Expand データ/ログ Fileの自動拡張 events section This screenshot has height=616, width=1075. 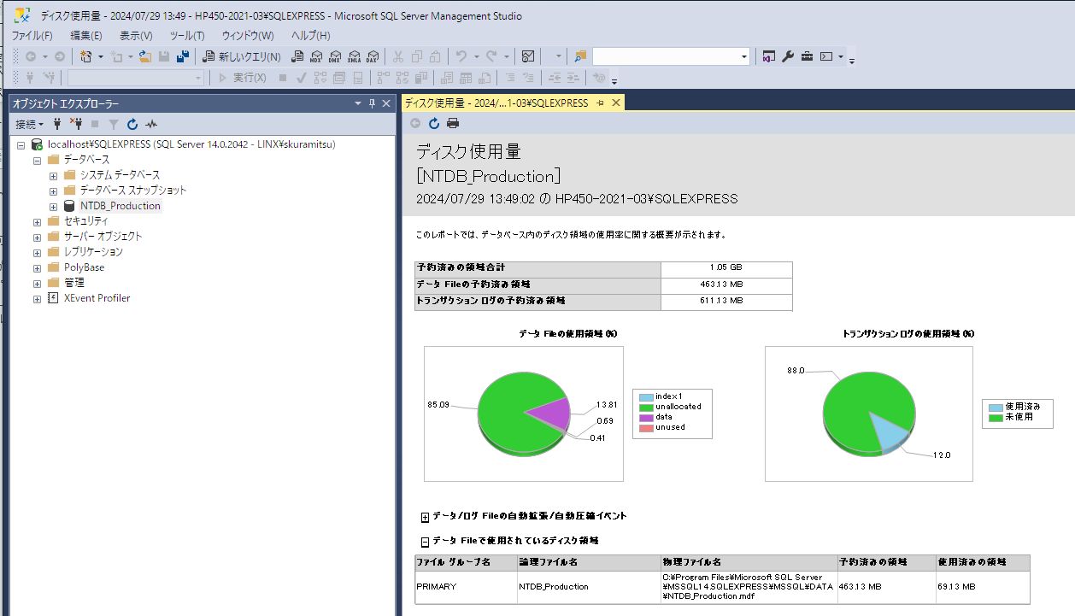[425, 517]
